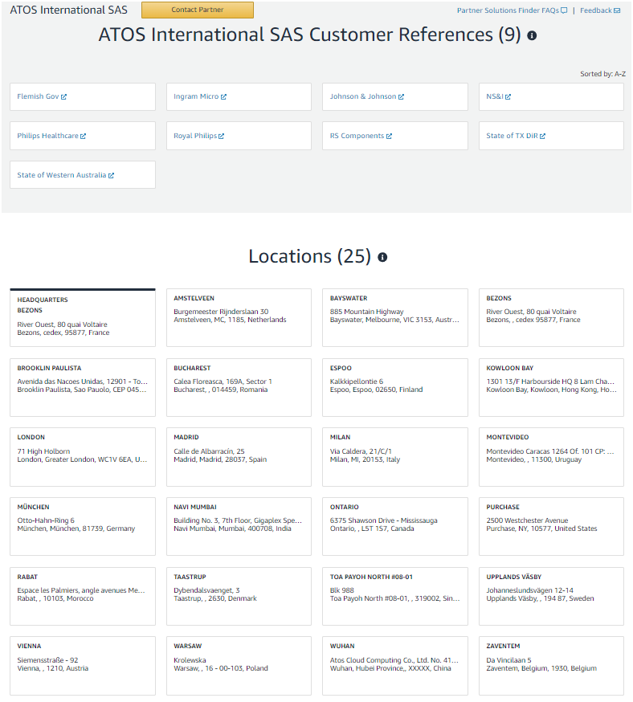This screenshot has height=702, width=633.
Task: Click external link icon next to Philips Healthcare
Action: pos(83,136)
